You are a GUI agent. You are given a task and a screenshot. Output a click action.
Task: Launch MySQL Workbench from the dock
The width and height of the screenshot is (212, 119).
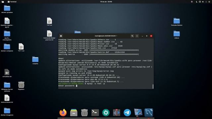tap(149, 112)
